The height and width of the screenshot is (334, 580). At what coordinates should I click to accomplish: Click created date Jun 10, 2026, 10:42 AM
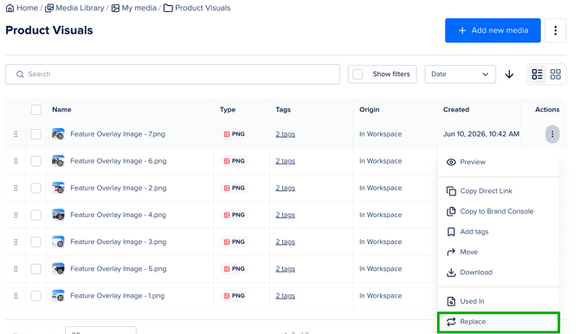point(481,134)
